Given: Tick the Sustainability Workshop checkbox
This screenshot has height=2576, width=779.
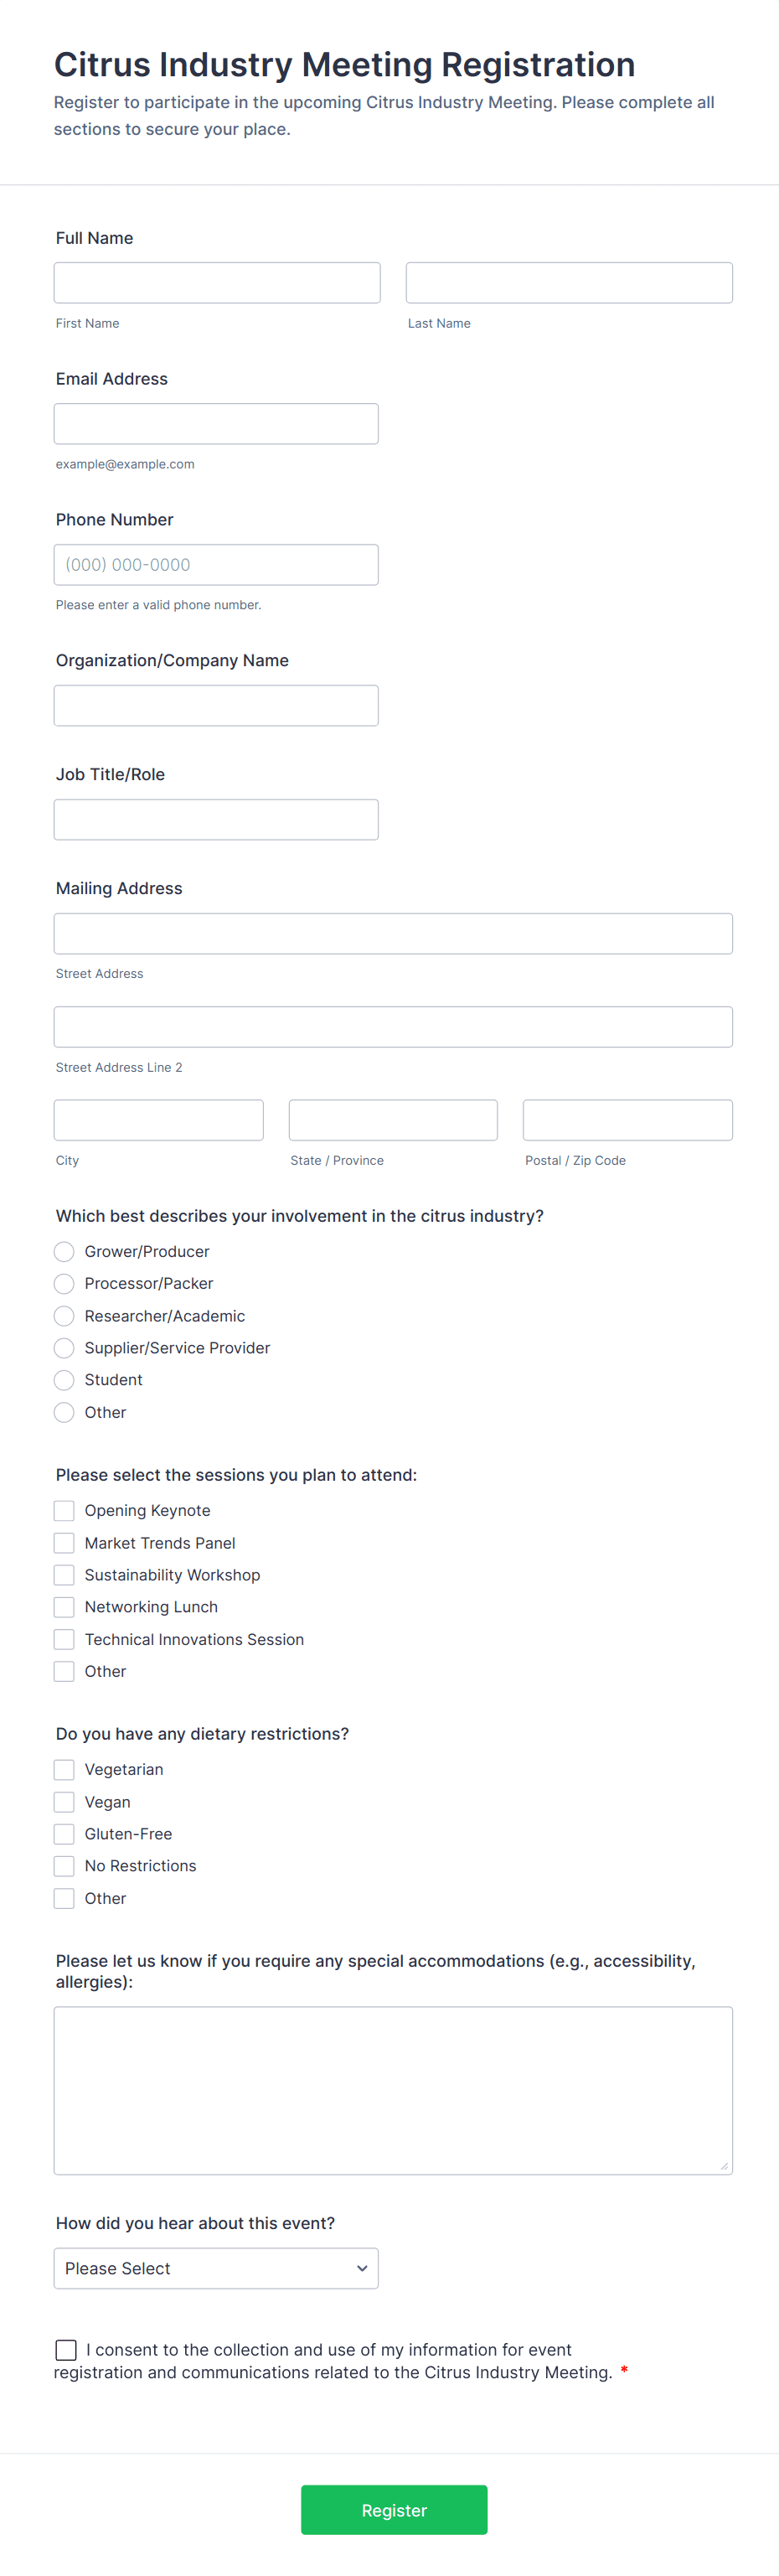Looking at the screenshot, I should (x=64, y=1574).
